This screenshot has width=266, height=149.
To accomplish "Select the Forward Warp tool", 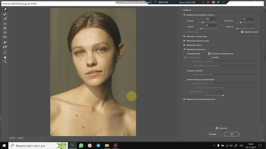I will click(5, 10).
